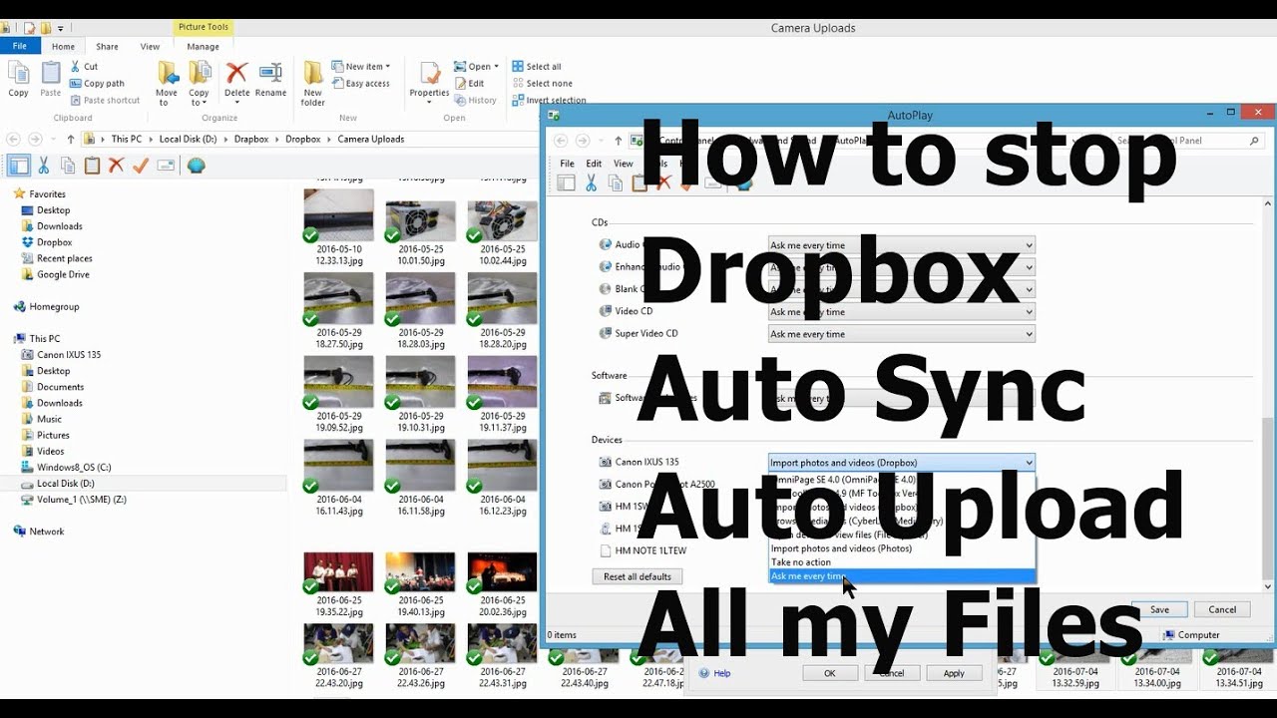
Task: Click the Back arrow in Explorer window
Action: pyautogui.click(x=13, y=140)
